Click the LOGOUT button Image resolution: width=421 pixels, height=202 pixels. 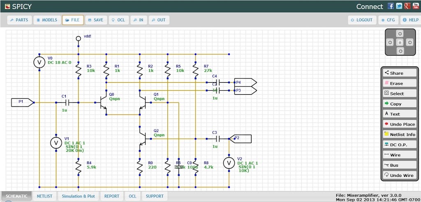coord(362,20)
